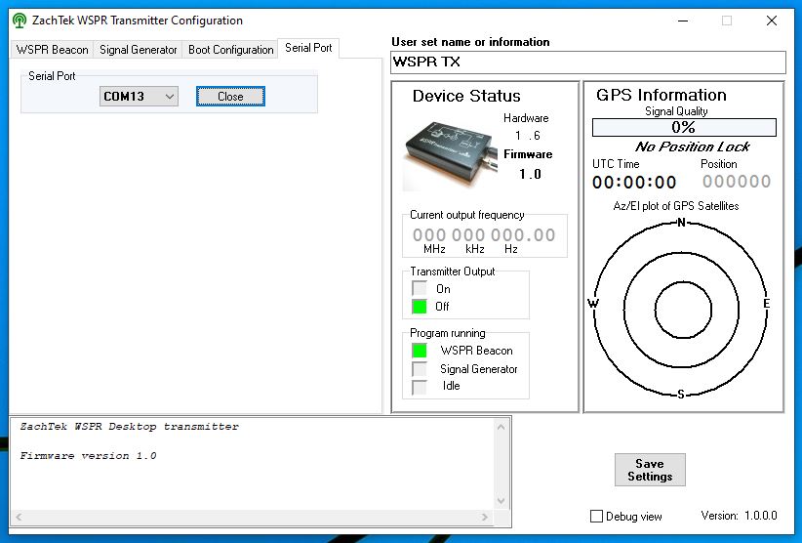Click the Az/El GPS satellite plot
802x543 pixels.
pos(681,310)
